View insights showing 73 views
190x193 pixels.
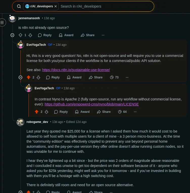pyautogui.click(x=114, y=77)
